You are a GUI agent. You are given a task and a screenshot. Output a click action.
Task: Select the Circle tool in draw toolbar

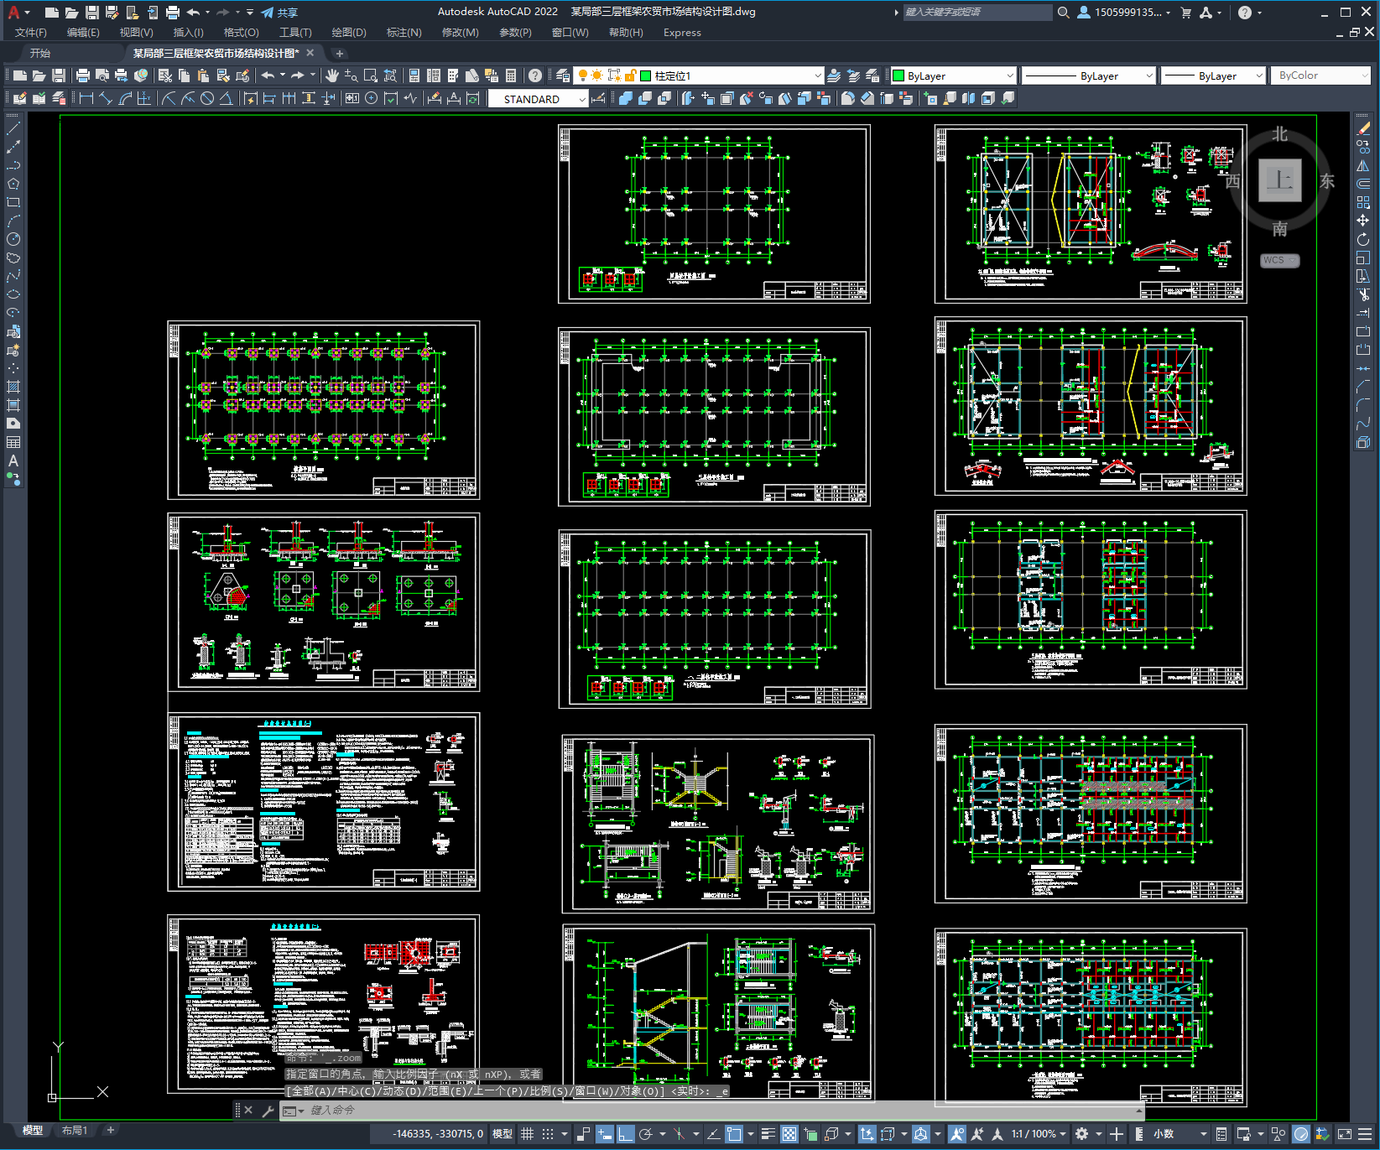tap(13, 239)
